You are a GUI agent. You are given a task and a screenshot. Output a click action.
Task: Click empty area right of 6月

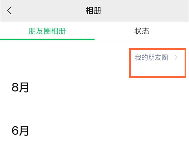pos(94,130)
